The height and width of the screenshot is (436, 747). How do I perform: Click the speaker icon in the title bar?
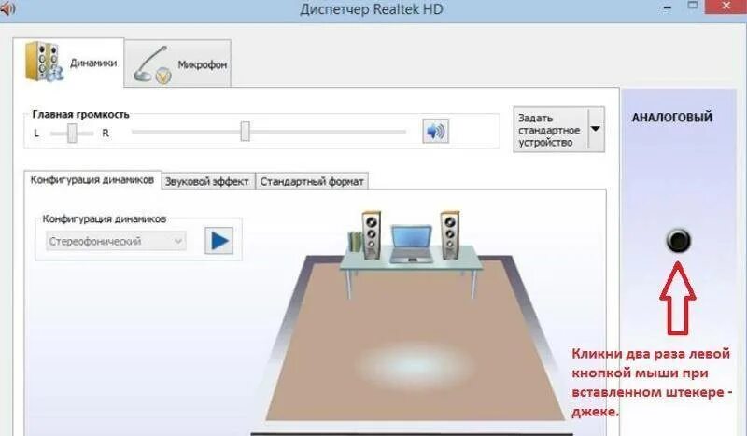(x=7, y=8)
